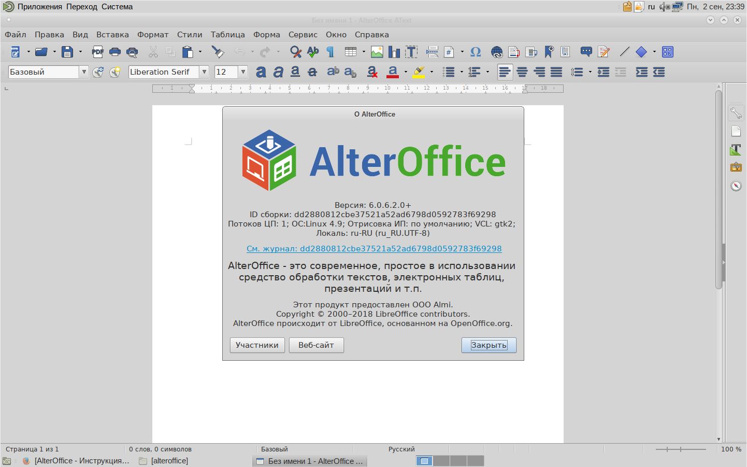Click the Insert comment bubble icon
Screen dimensions: 747x467
(x=586, y=52)
